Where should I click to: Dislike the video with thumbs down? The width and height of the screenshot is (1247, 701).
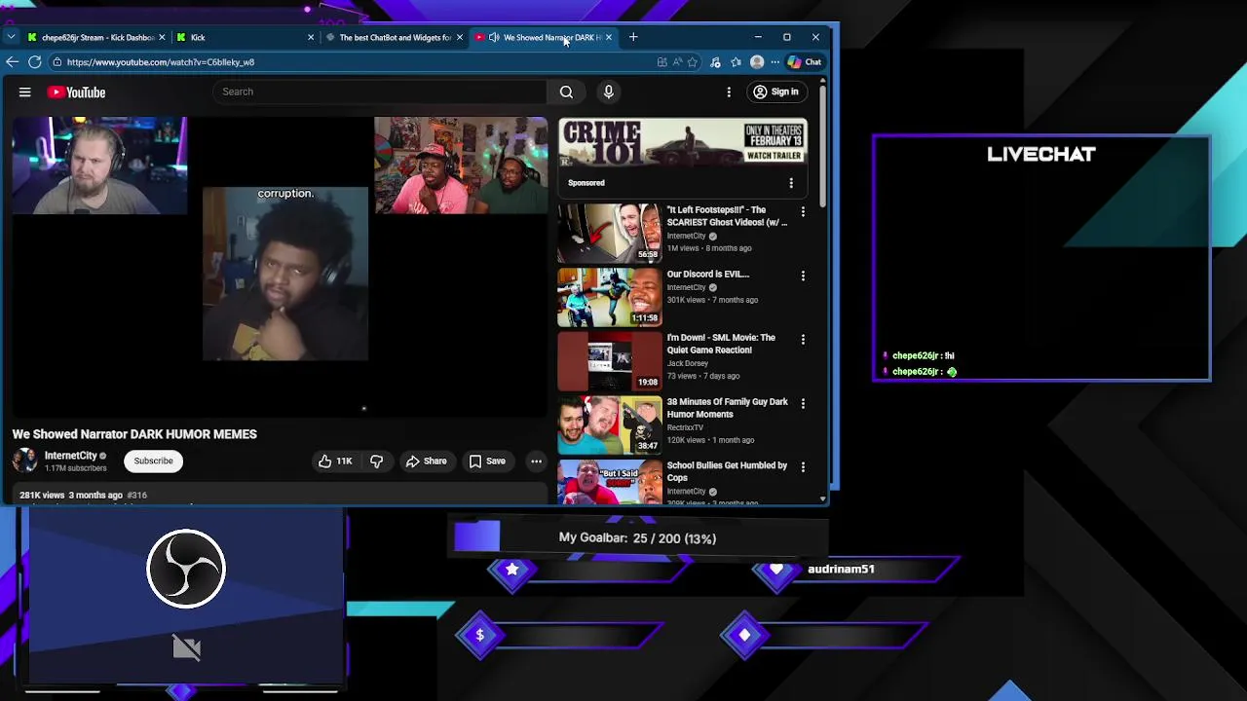pyautogui.click(x=377, y=461)
